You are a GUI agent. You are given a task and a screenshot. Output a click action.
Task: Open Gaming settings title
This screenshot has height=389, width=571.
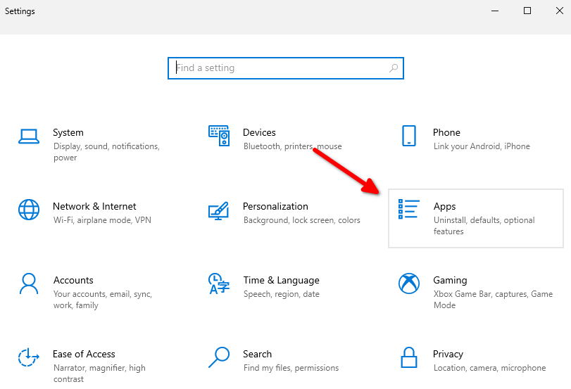point(450,281)
